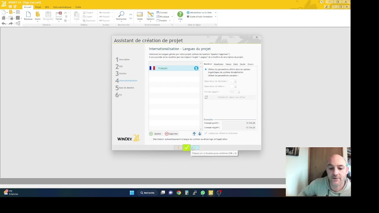
Task: Select wizard step 5 Base de données
Action: click(x=125, y=88)
